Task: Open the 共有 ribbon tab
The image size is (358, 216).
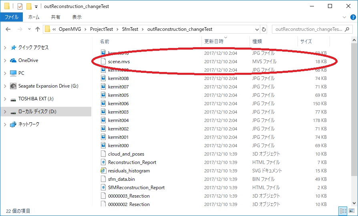Action: coord(56,17)
